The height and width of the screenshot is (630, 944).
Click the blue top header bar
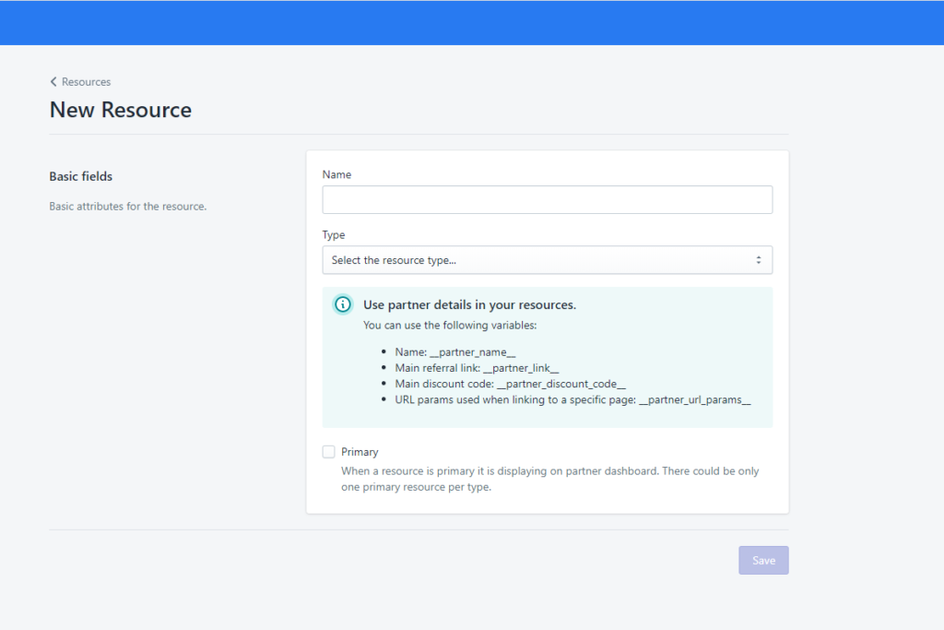tap(472, 22)
